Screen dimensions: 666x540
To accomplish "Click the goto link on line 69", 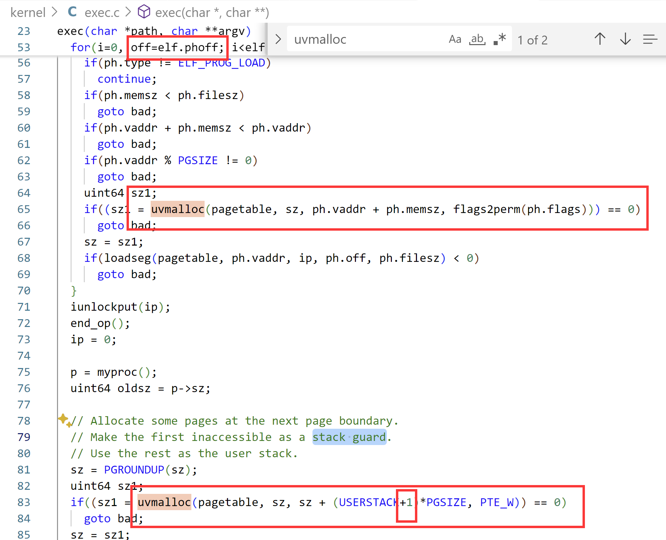I will (110, 274).
